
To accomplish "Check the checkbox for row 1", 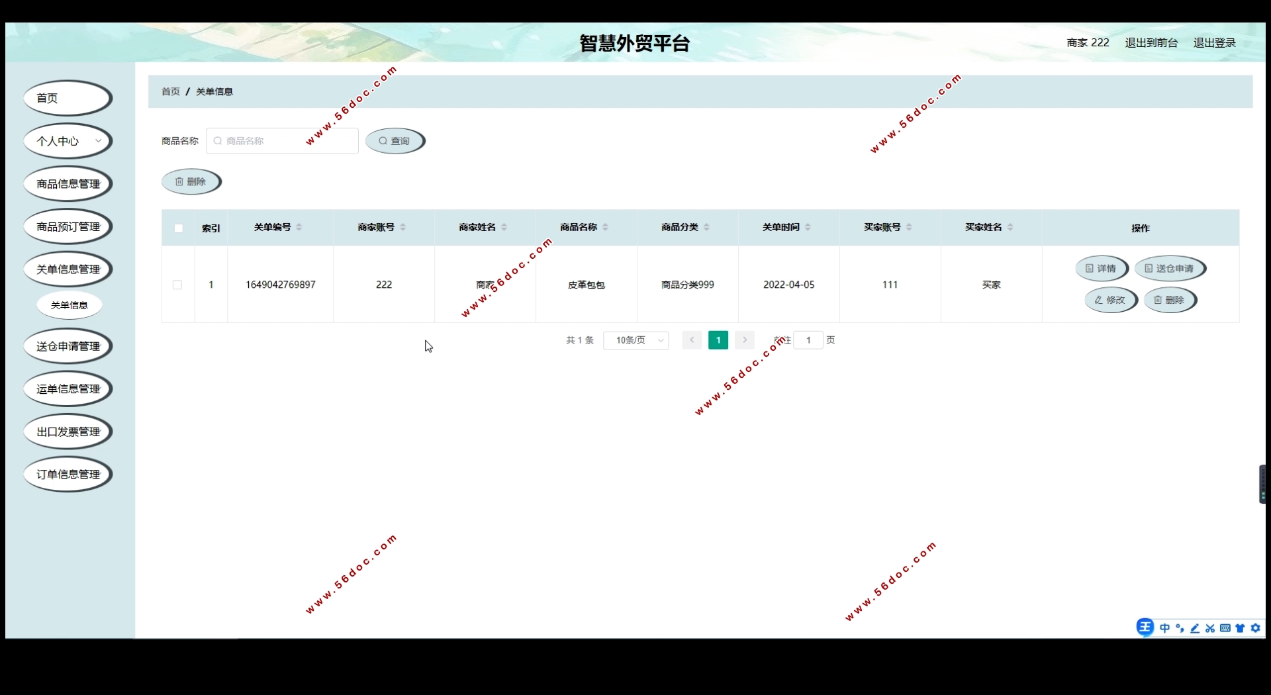I will (177, 285).
